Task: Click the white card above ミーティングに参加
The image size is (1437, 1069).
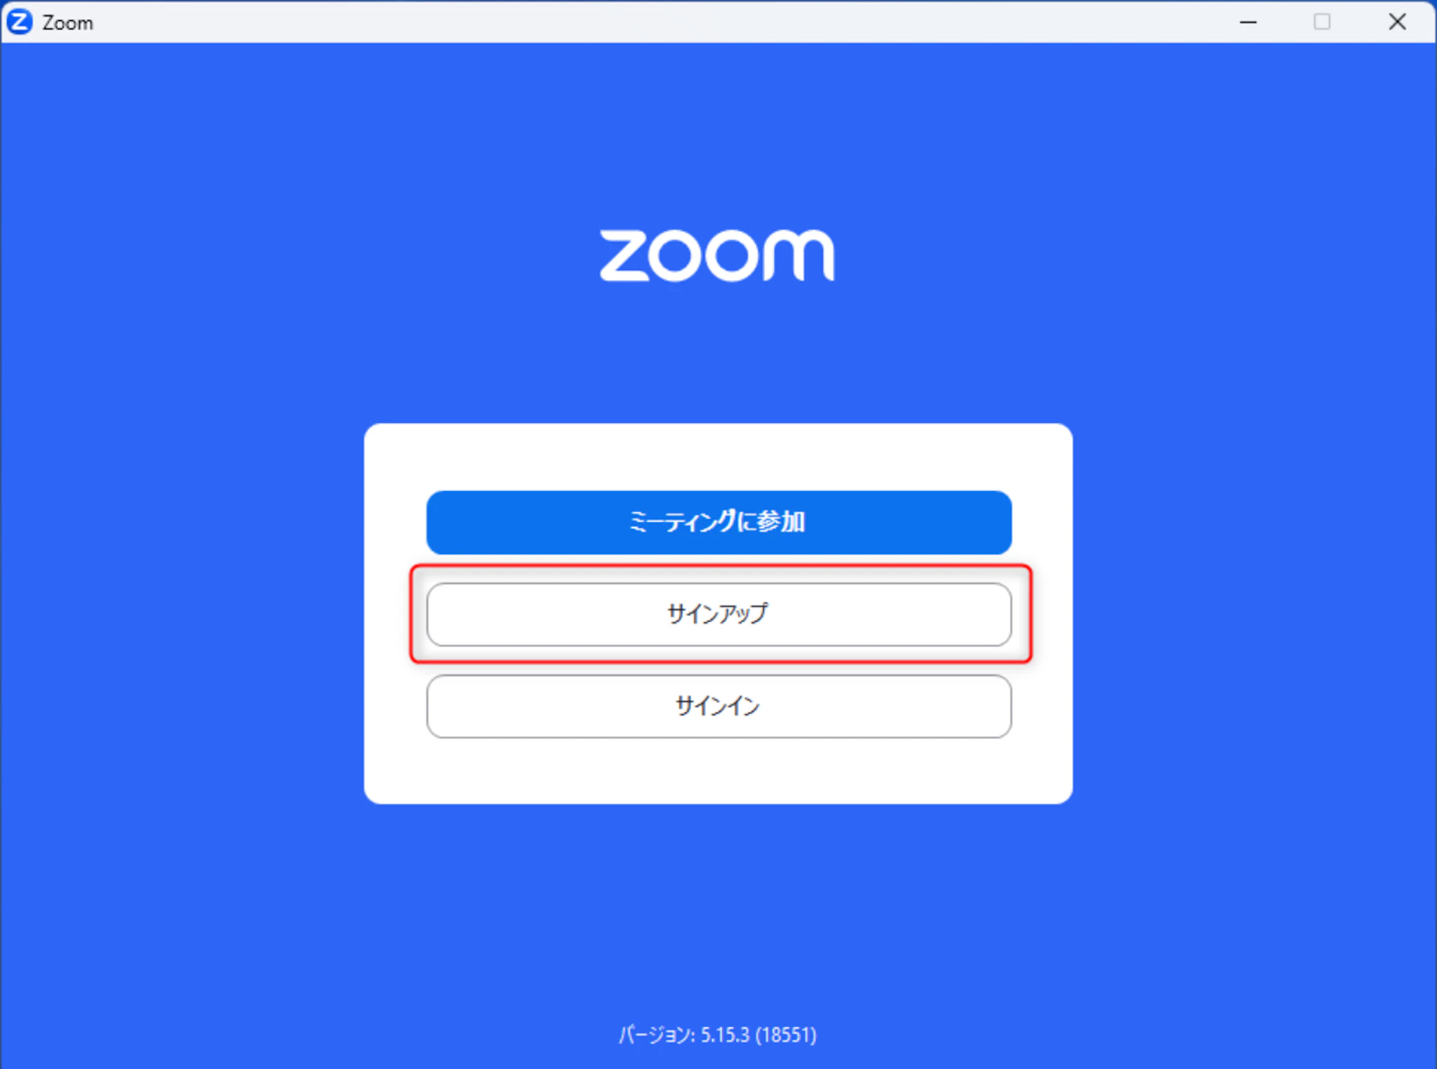Action: tap(718, 457)
